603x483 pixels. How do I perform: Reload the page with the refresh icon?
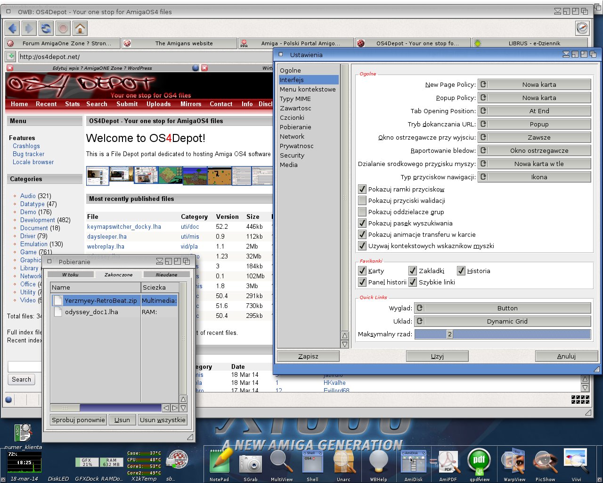46,28
